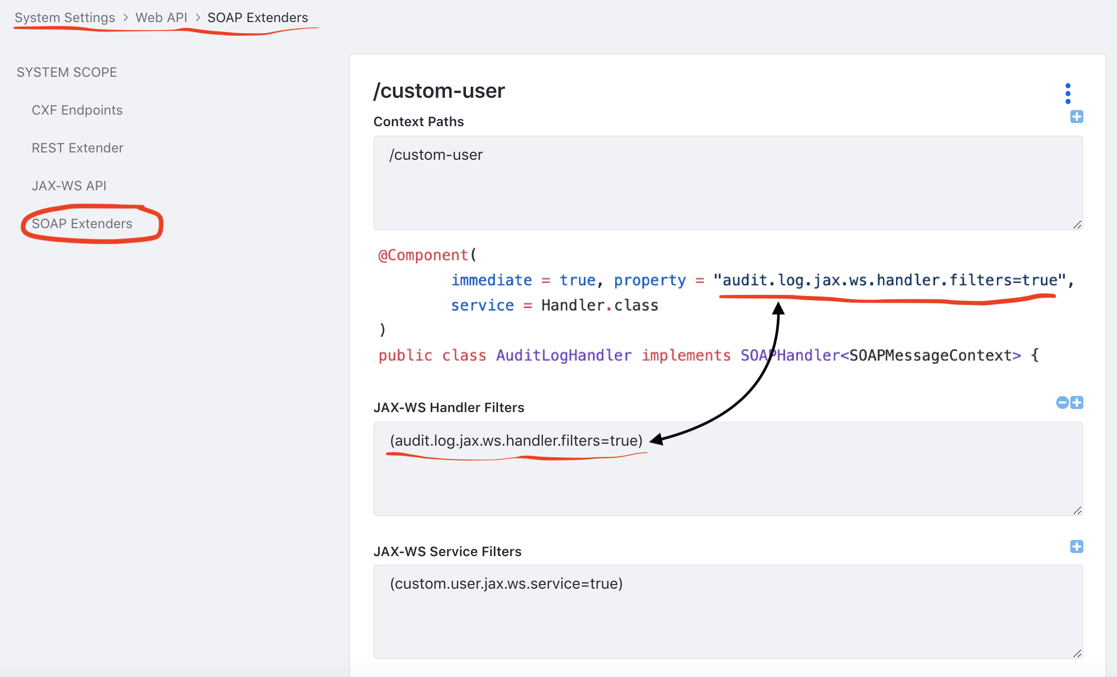Click into the JAX-WS Handler Filters text area
The width and height of the screenshot is (1117, 677).
pyautogui.click(x=728, y=469)
